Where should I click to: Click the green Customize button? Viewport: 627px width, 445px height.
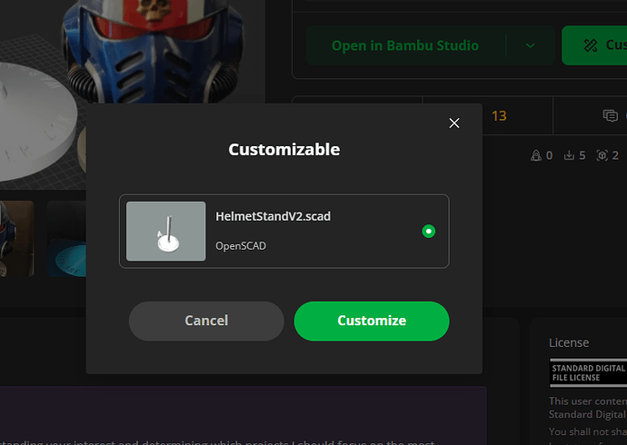[372, 321]
